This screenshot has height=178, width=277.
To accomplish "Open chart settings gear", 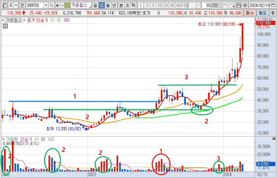I will tap(245, 6).
